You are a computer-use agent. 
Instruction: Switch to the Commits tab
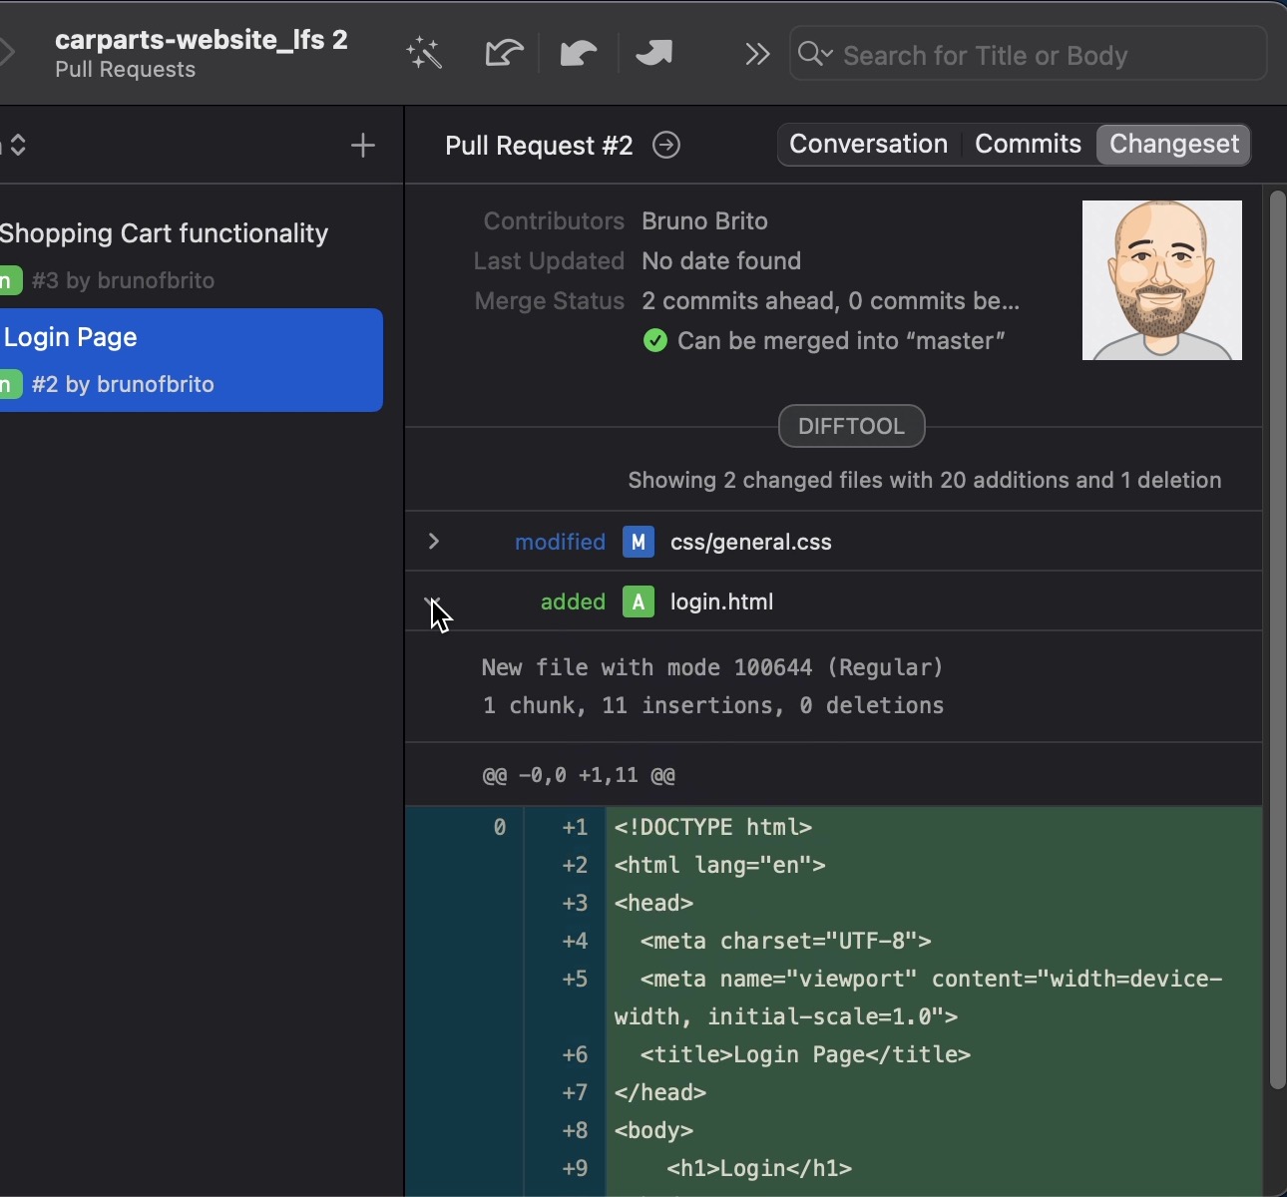click(1027, 144)
